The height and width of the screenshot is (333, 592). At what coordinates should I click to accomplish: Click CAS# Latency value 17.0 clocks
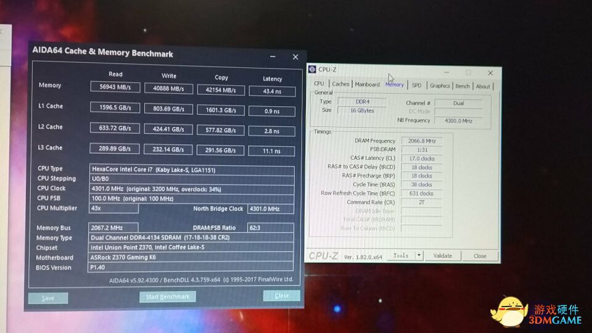pyautogui.click(x=422, y=158)
